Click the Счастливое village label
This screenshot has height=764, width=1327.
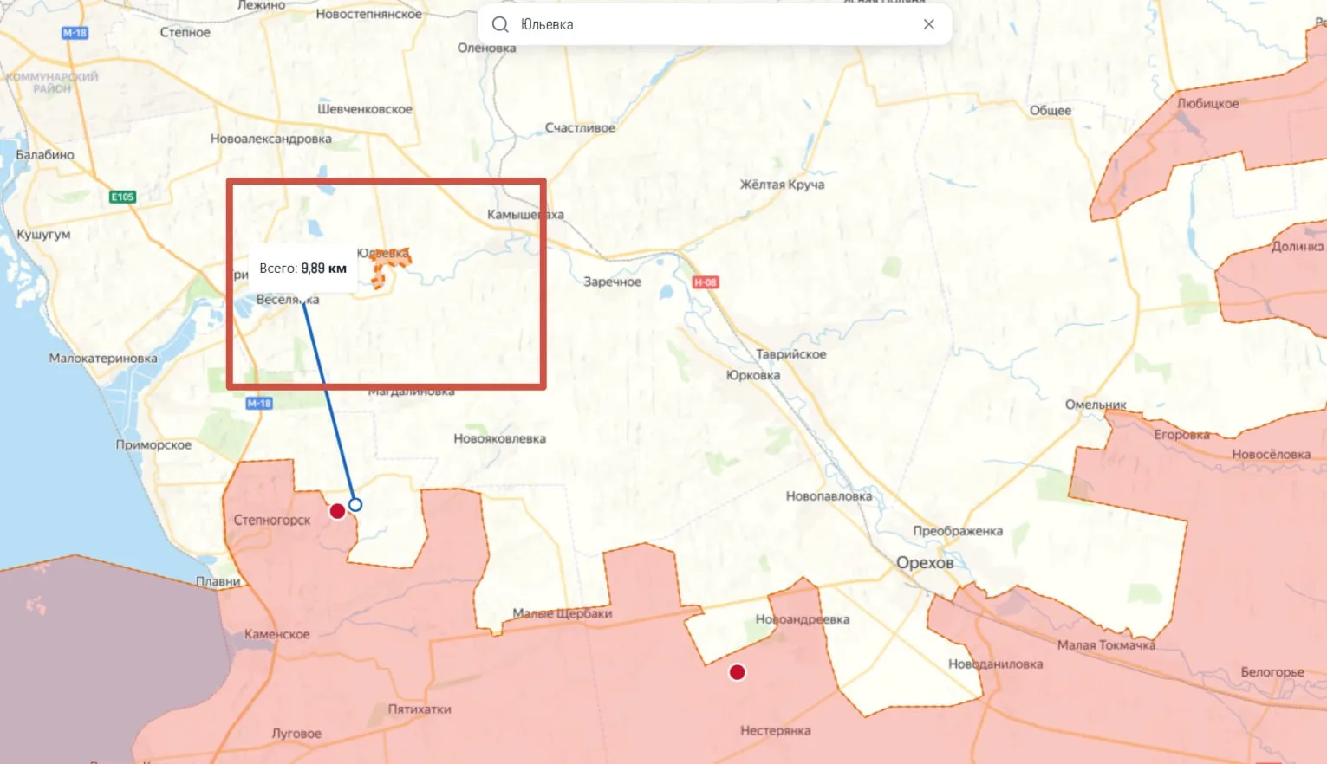pyautogui.click(x=580, y=128)
